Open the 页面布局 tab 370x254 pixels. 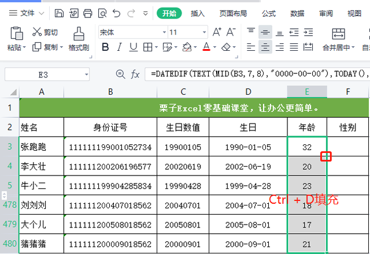(233, 13)
